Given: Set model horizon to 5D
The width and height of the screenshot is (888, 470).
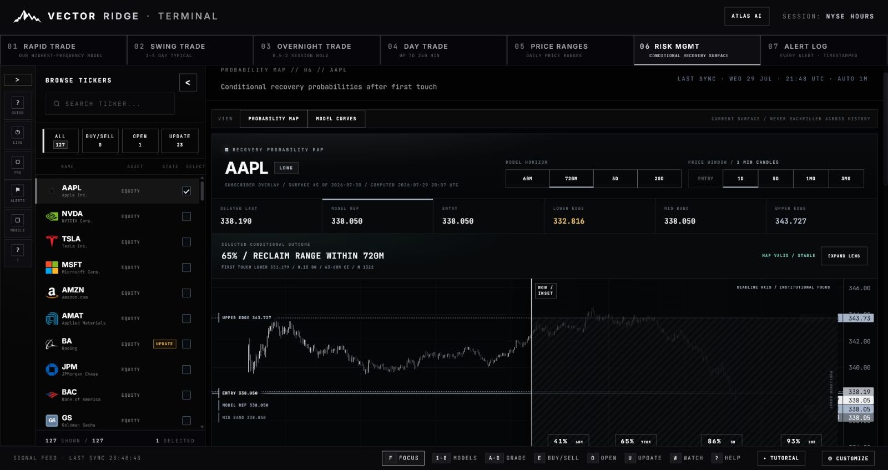Looking at the screenshot, I should (615, 179).
